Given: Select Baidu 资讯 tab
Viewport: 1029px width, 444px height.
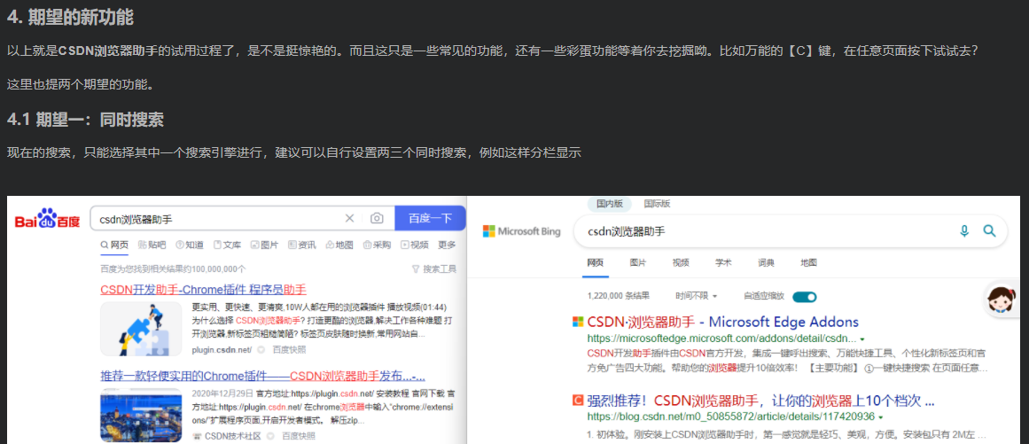Looking at the screenshot, I should point(302,245).
